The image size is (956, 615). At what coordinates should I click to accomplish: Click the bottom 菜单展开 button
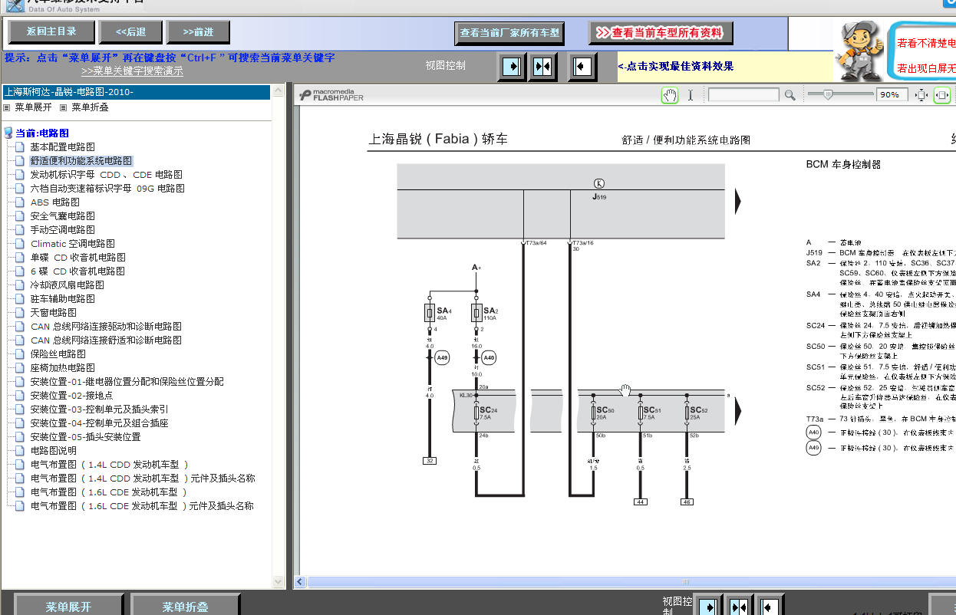pos(68,606)
